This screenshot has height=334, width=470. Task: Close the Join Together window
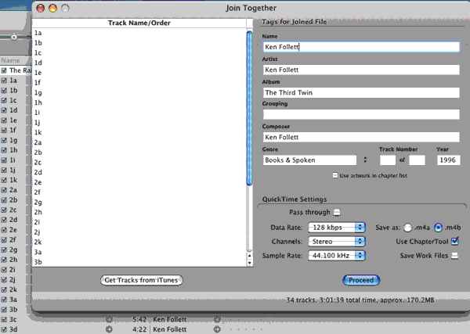click(41, 8)
